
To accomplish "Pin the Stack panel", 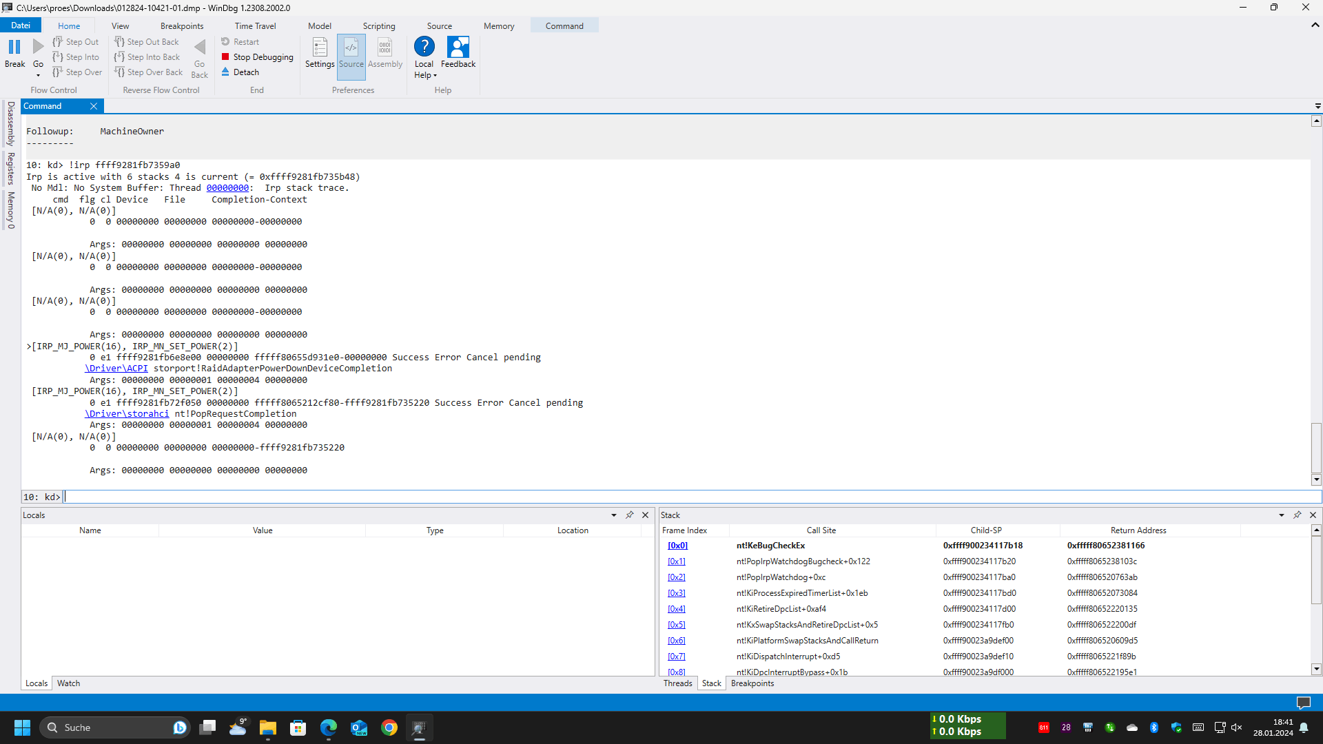I will coord(1298,515).
